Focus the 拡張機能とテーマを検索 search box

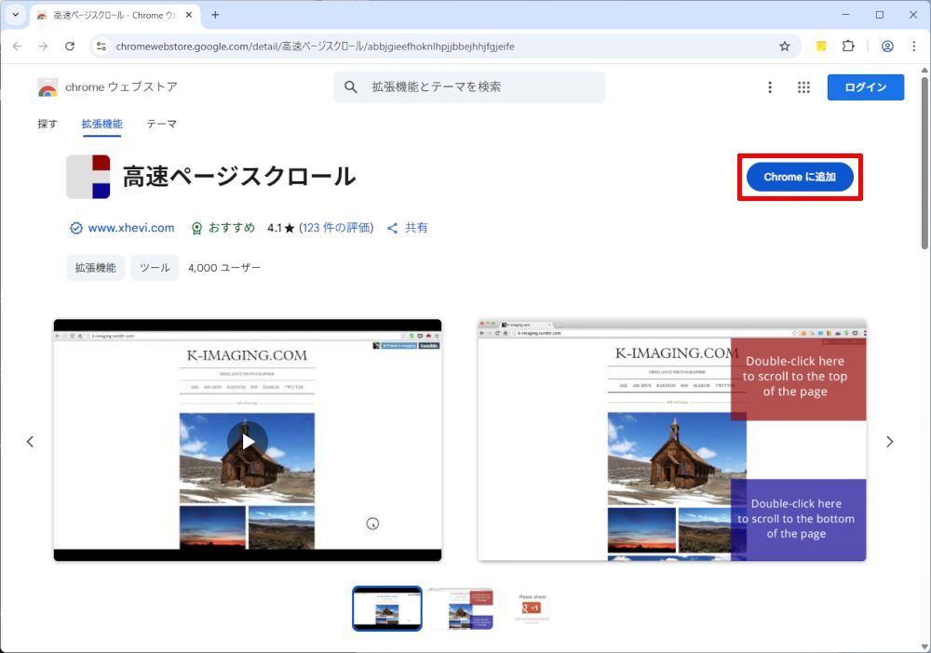click(469, 87)
